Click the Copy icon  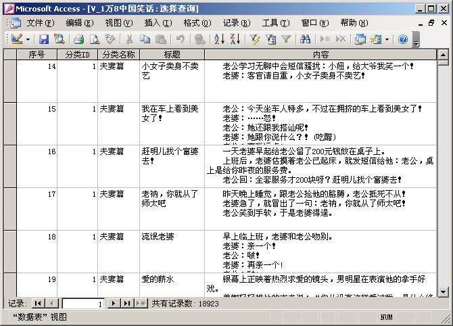(145, 39)
